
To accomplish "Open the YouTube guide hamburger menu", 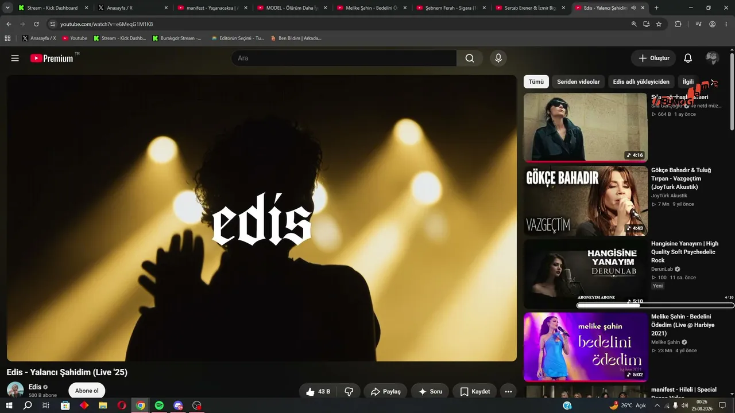I will [x=15, y=58].
